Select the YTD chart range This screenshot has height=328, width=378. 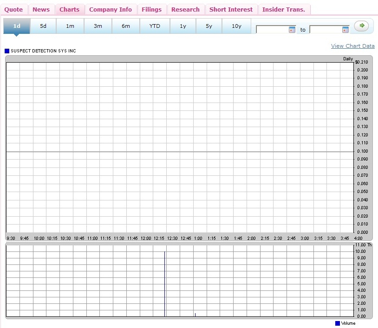(x=155, y=26)
